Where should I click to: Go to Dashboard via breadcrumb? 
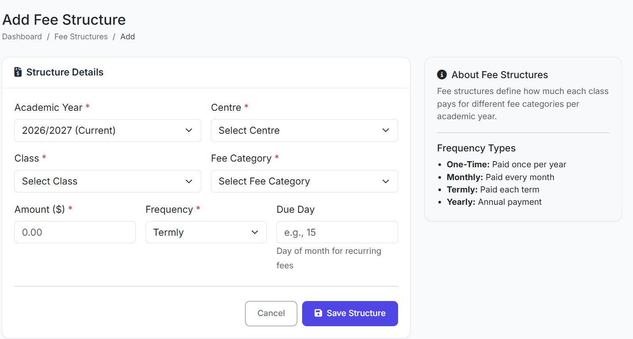pos(22,37)
